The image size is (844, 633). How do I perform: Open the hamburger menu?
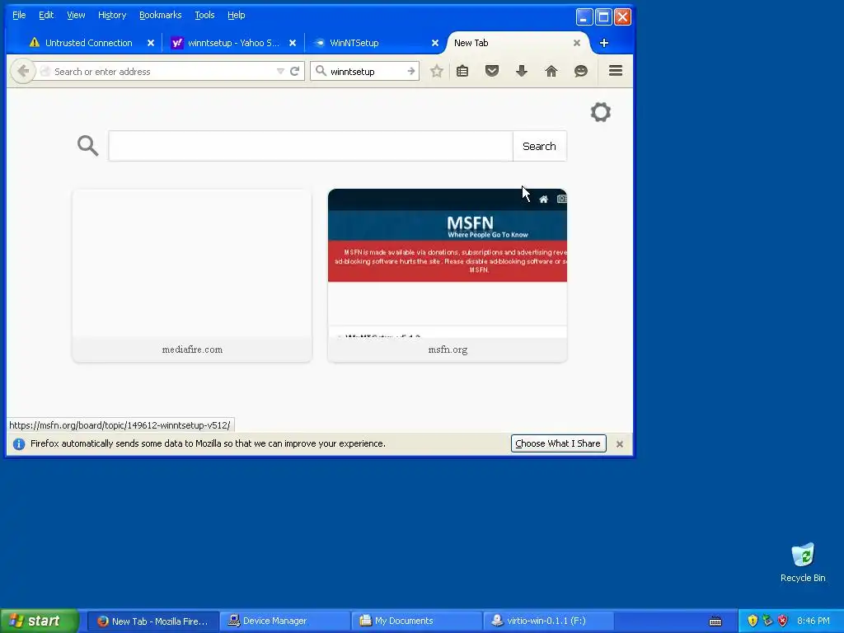pyautogui.click(x=616, y=71)
